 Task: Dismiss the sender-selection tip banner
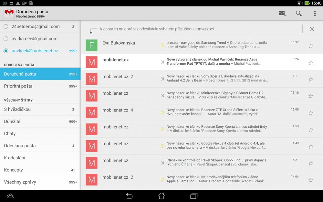pyautogui.click(x=311, y=28)
